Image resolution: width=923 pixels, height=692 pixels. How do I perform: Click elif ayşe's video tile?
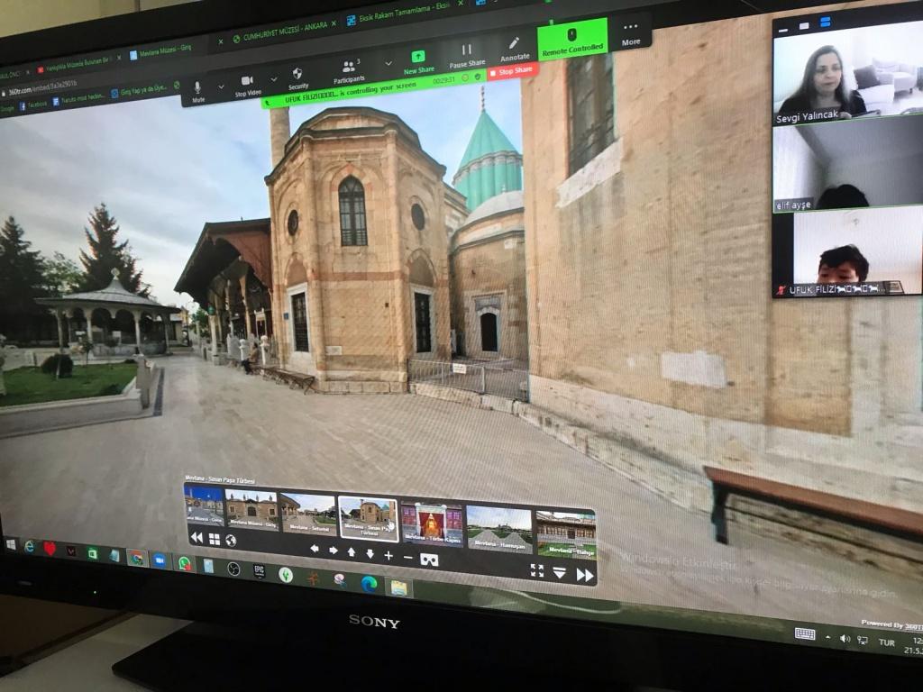tap(847, 167)
